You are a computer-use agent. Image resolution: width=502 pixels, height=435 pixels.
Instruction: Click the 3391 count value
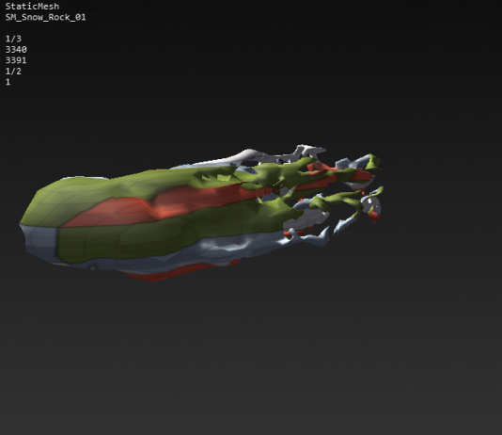16,60
